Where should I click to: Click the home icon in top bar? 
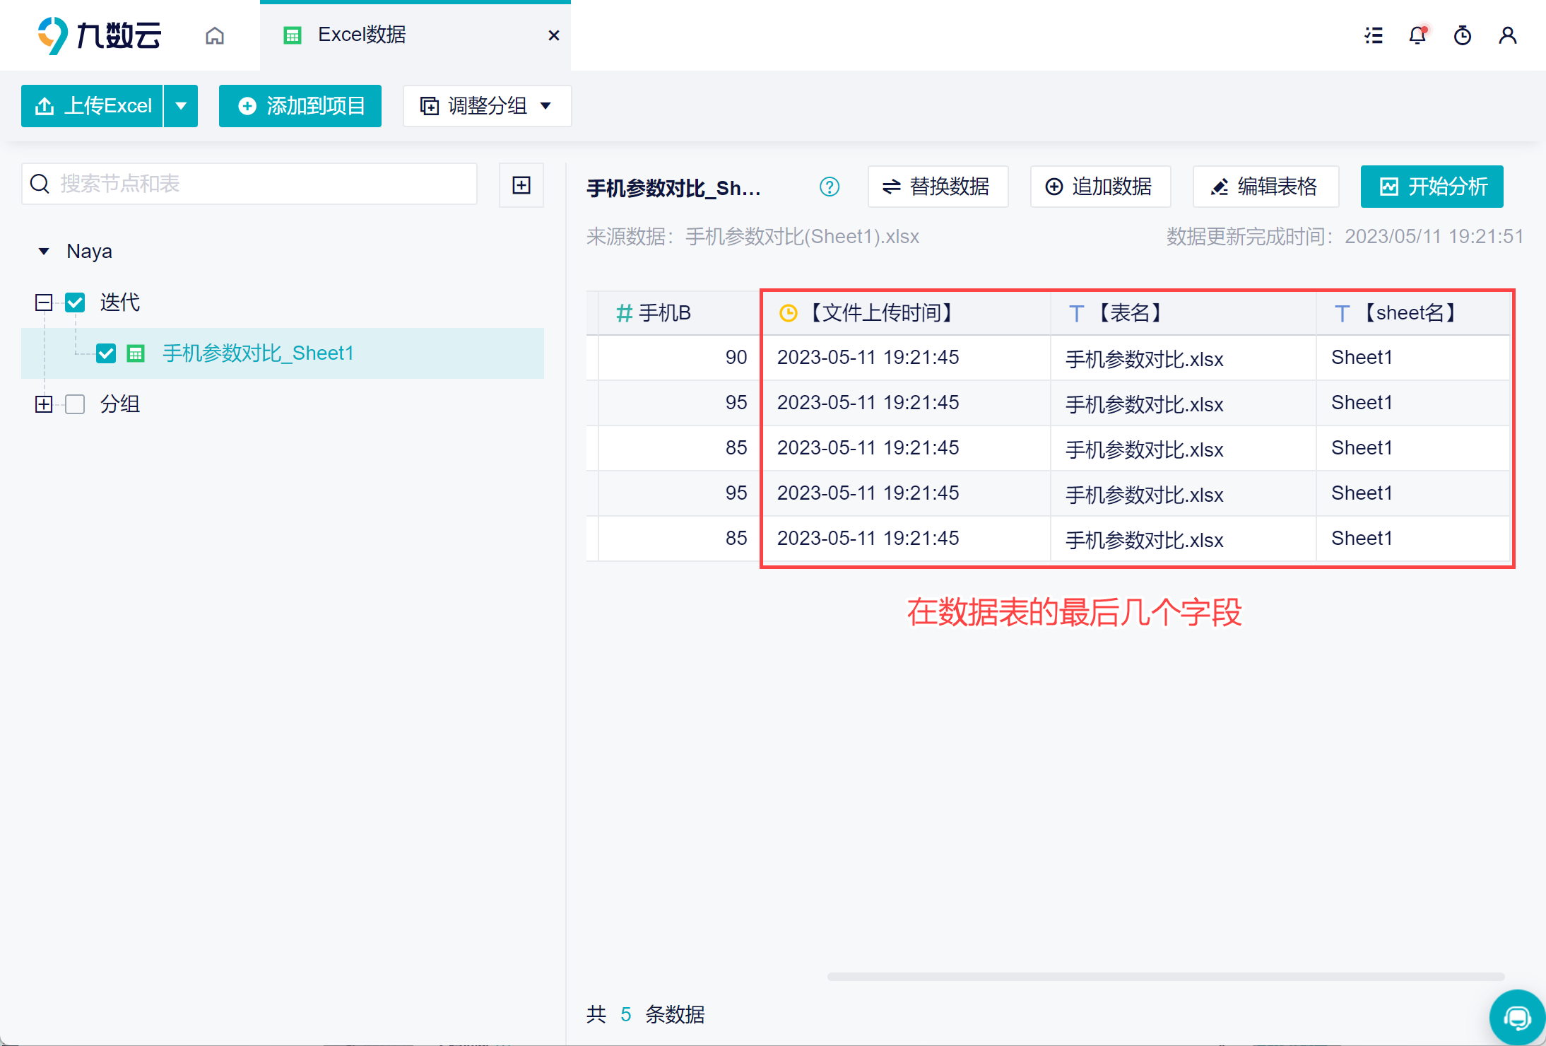point(215,35)
